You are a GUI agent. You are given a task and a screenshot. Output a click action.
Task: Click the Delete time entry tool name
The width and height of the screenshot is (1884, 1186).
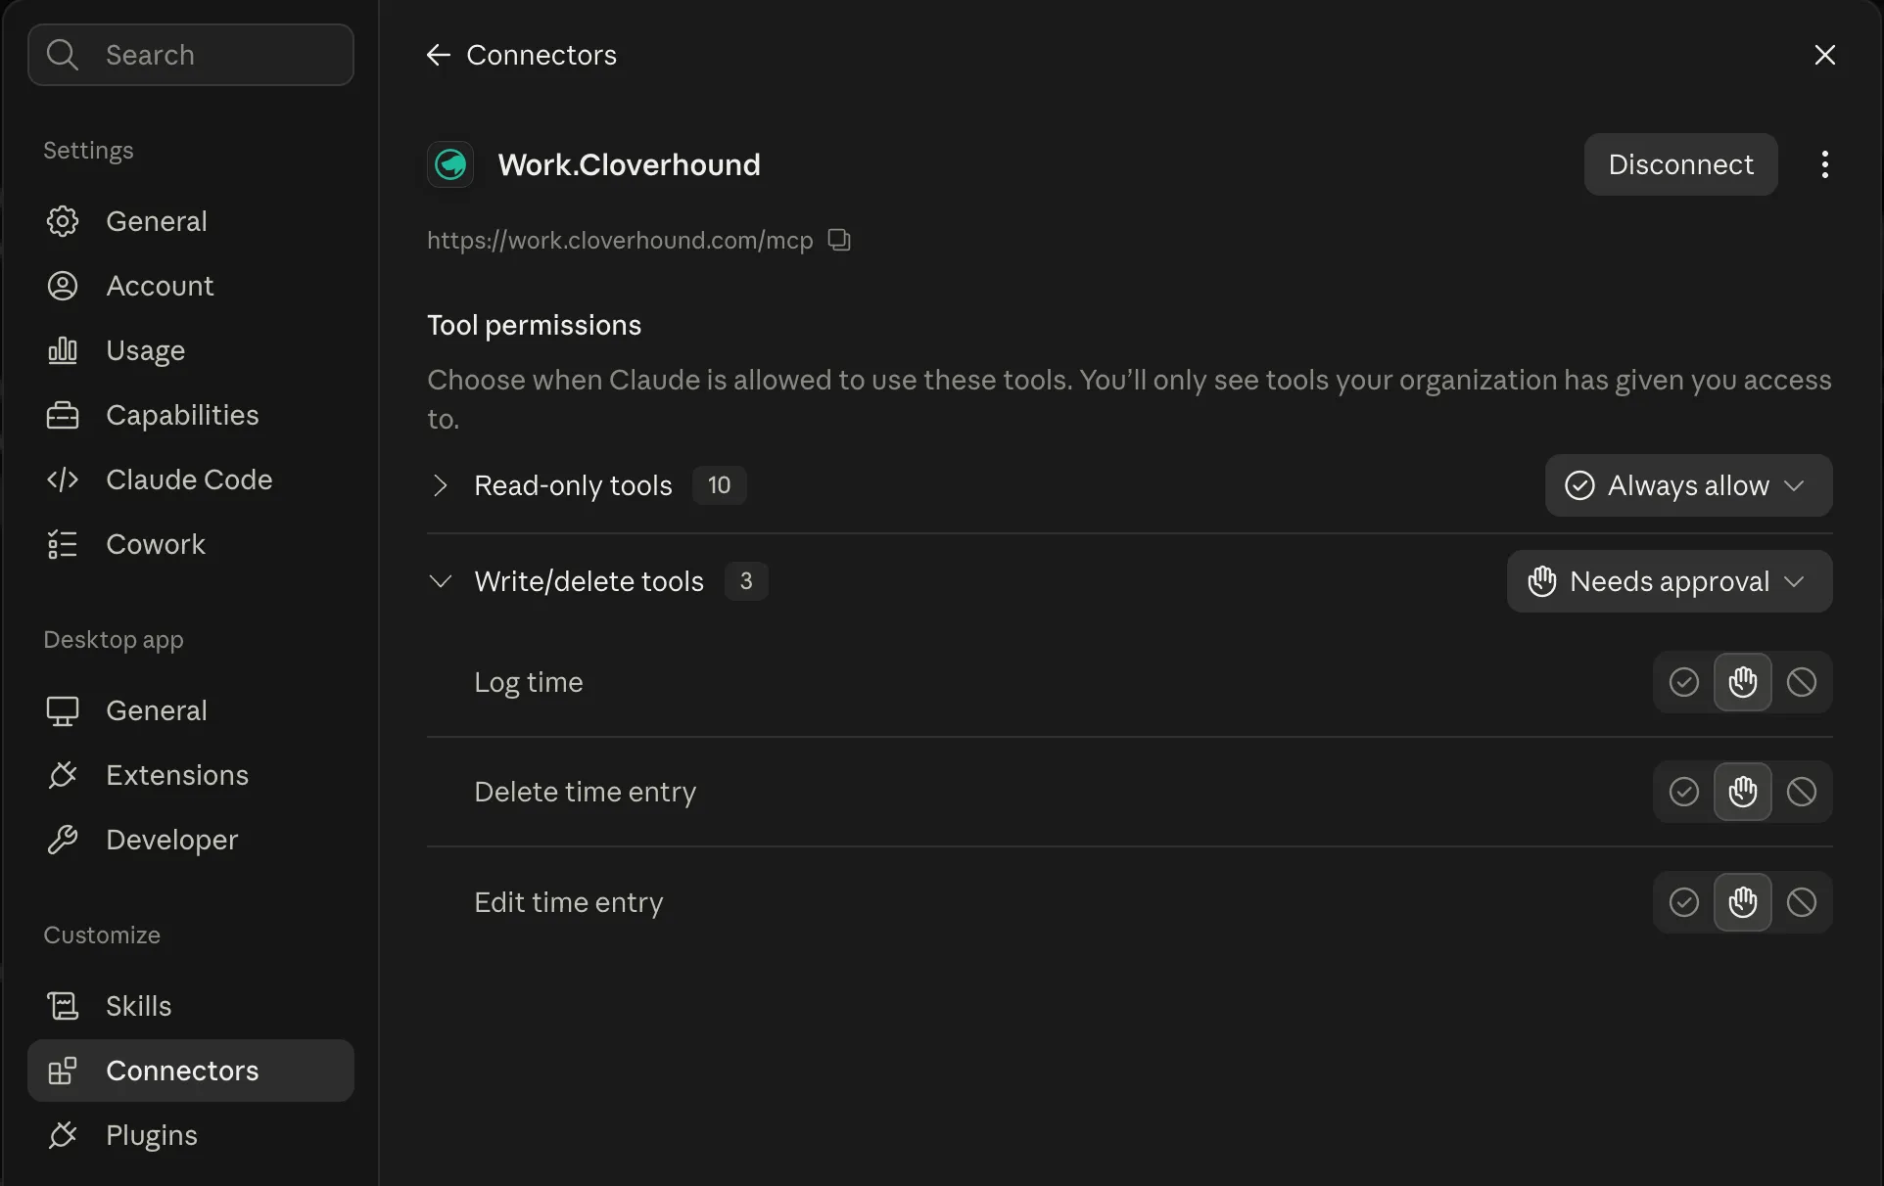(585, 792)
